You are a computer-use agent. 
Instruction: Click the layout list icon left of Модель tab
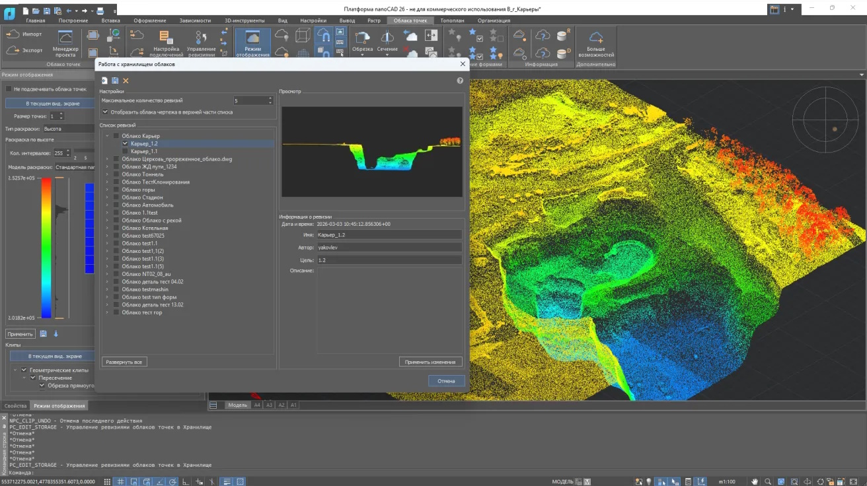coord(213,405)
